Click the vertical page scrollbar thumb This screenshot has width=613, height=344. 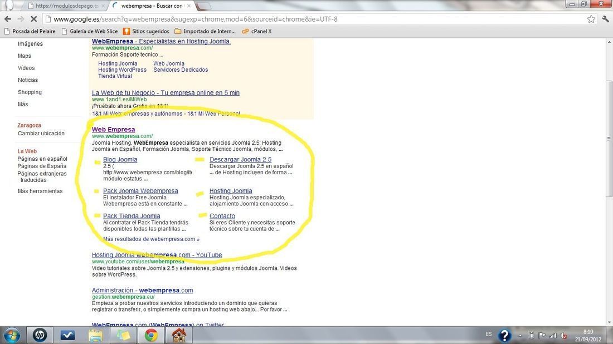(x=609, y=139)
